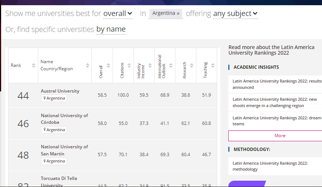Click San Martín research value 60.4
This screenshot has width=322, height=187.
click(186, 155)
